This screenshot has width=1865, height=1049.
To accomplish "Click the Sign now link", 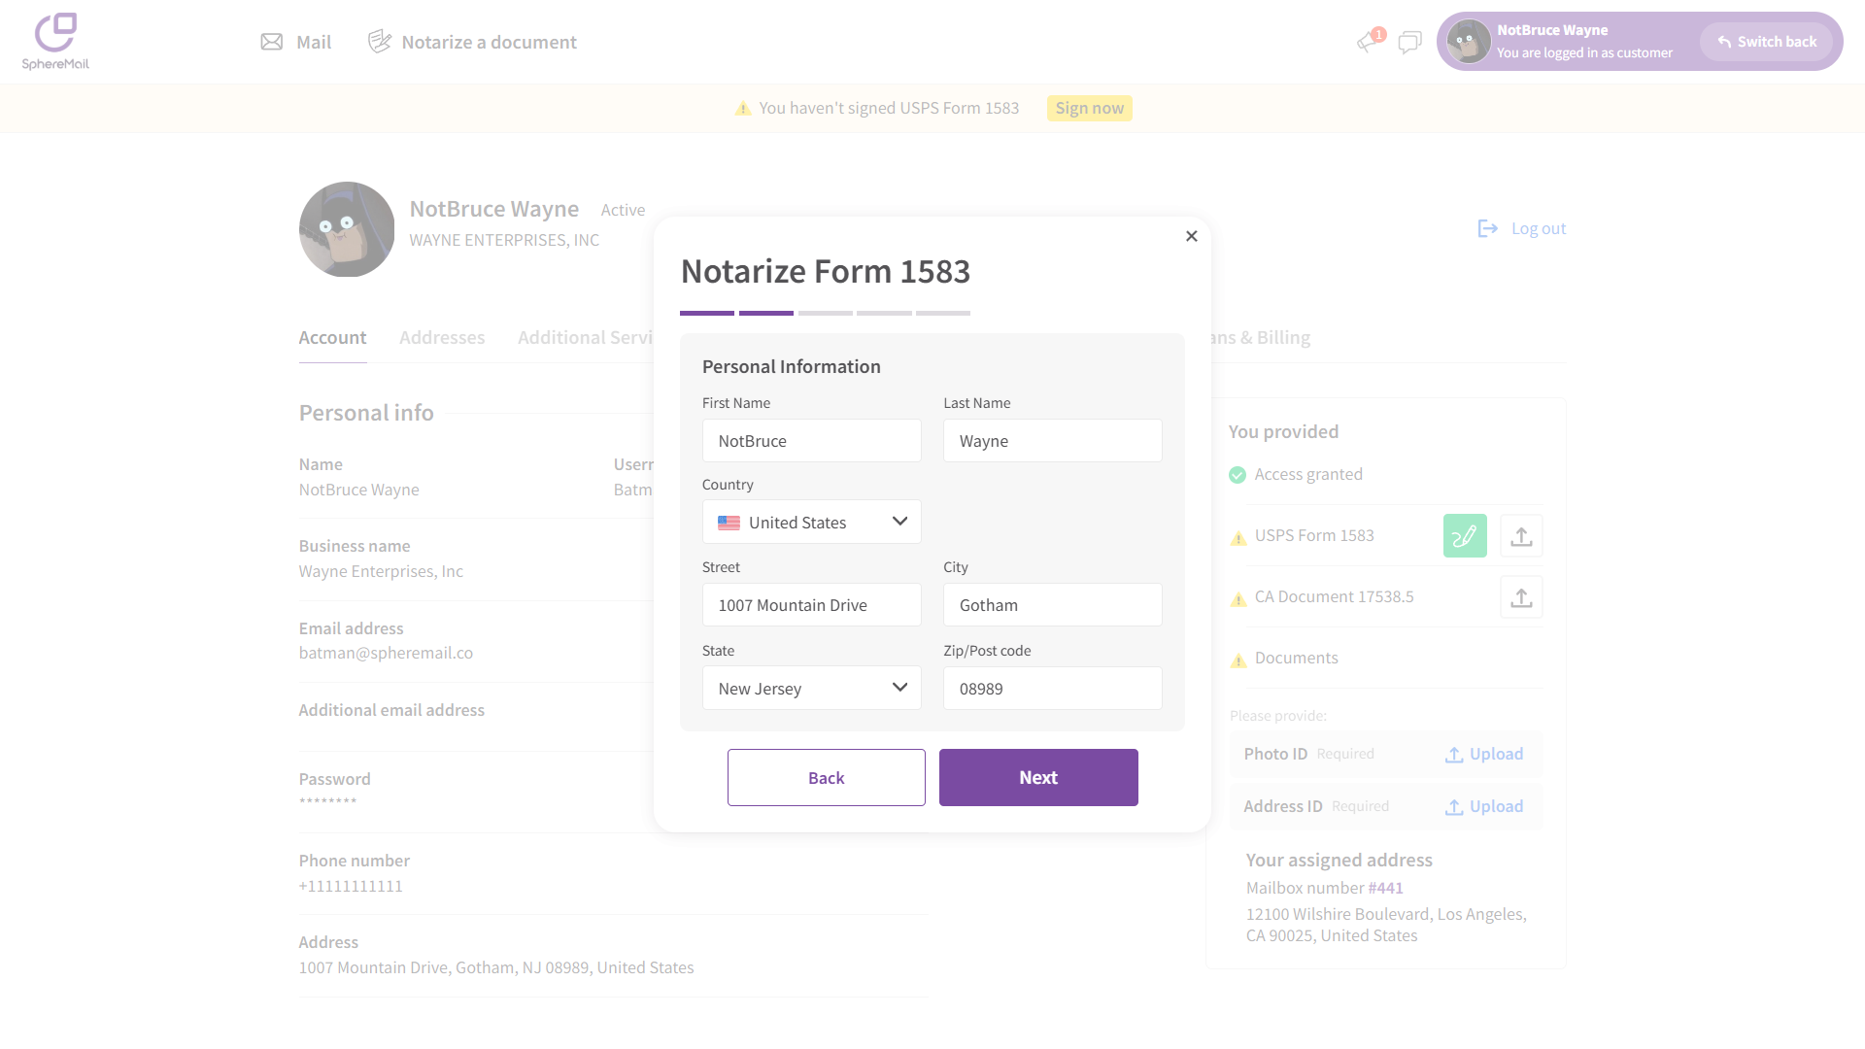I will point(1089,108).
